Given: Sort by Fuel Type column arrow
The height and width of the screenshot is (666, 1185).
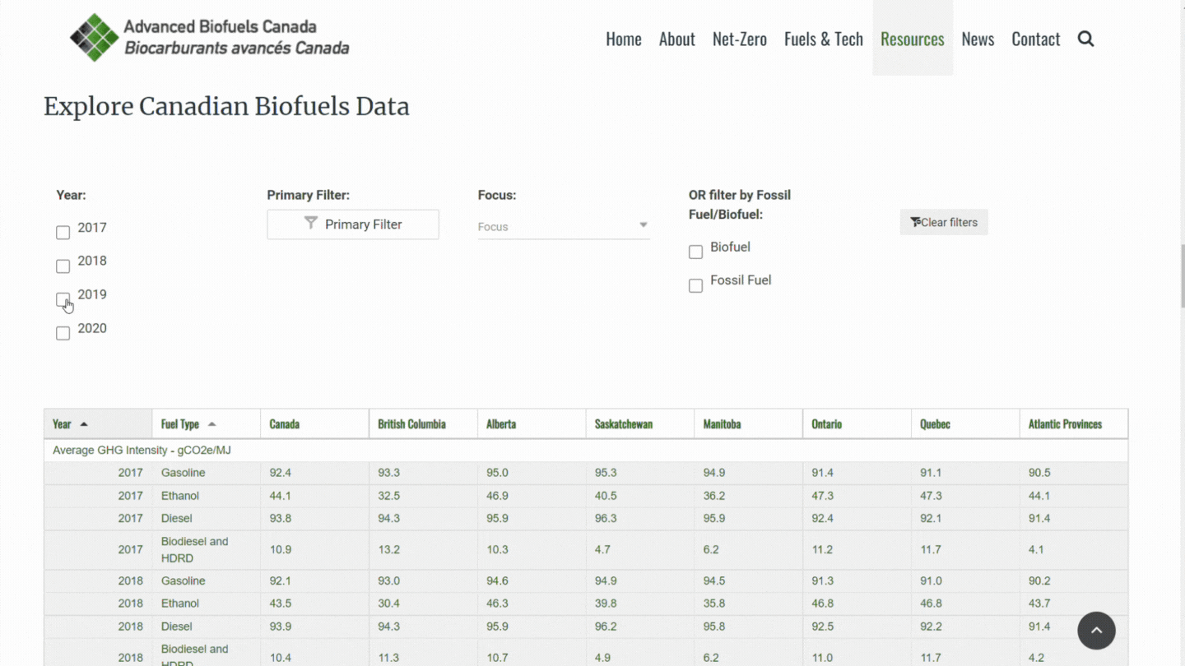Looking at the screenshot, I should (211, 424).
